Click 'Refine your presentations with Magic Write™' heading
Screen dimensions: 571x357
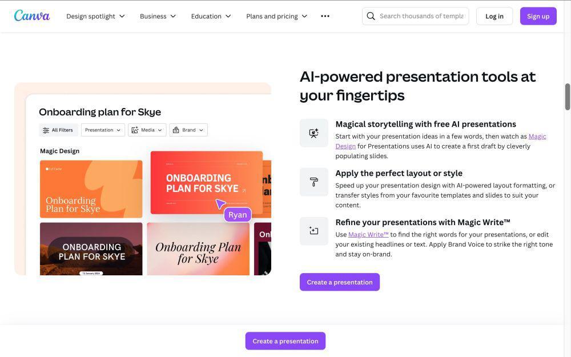[x=423, y=222]
